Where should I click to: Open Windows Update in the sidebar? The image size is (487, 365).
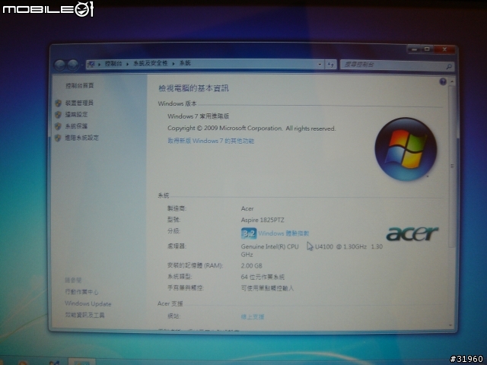pos(88,304)
